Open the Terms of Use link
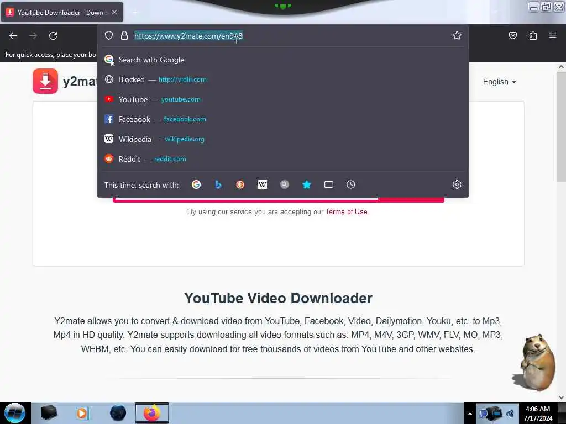The width and height of the screenshot is (566, 424). pyautogui.click(x=346, y=211)
